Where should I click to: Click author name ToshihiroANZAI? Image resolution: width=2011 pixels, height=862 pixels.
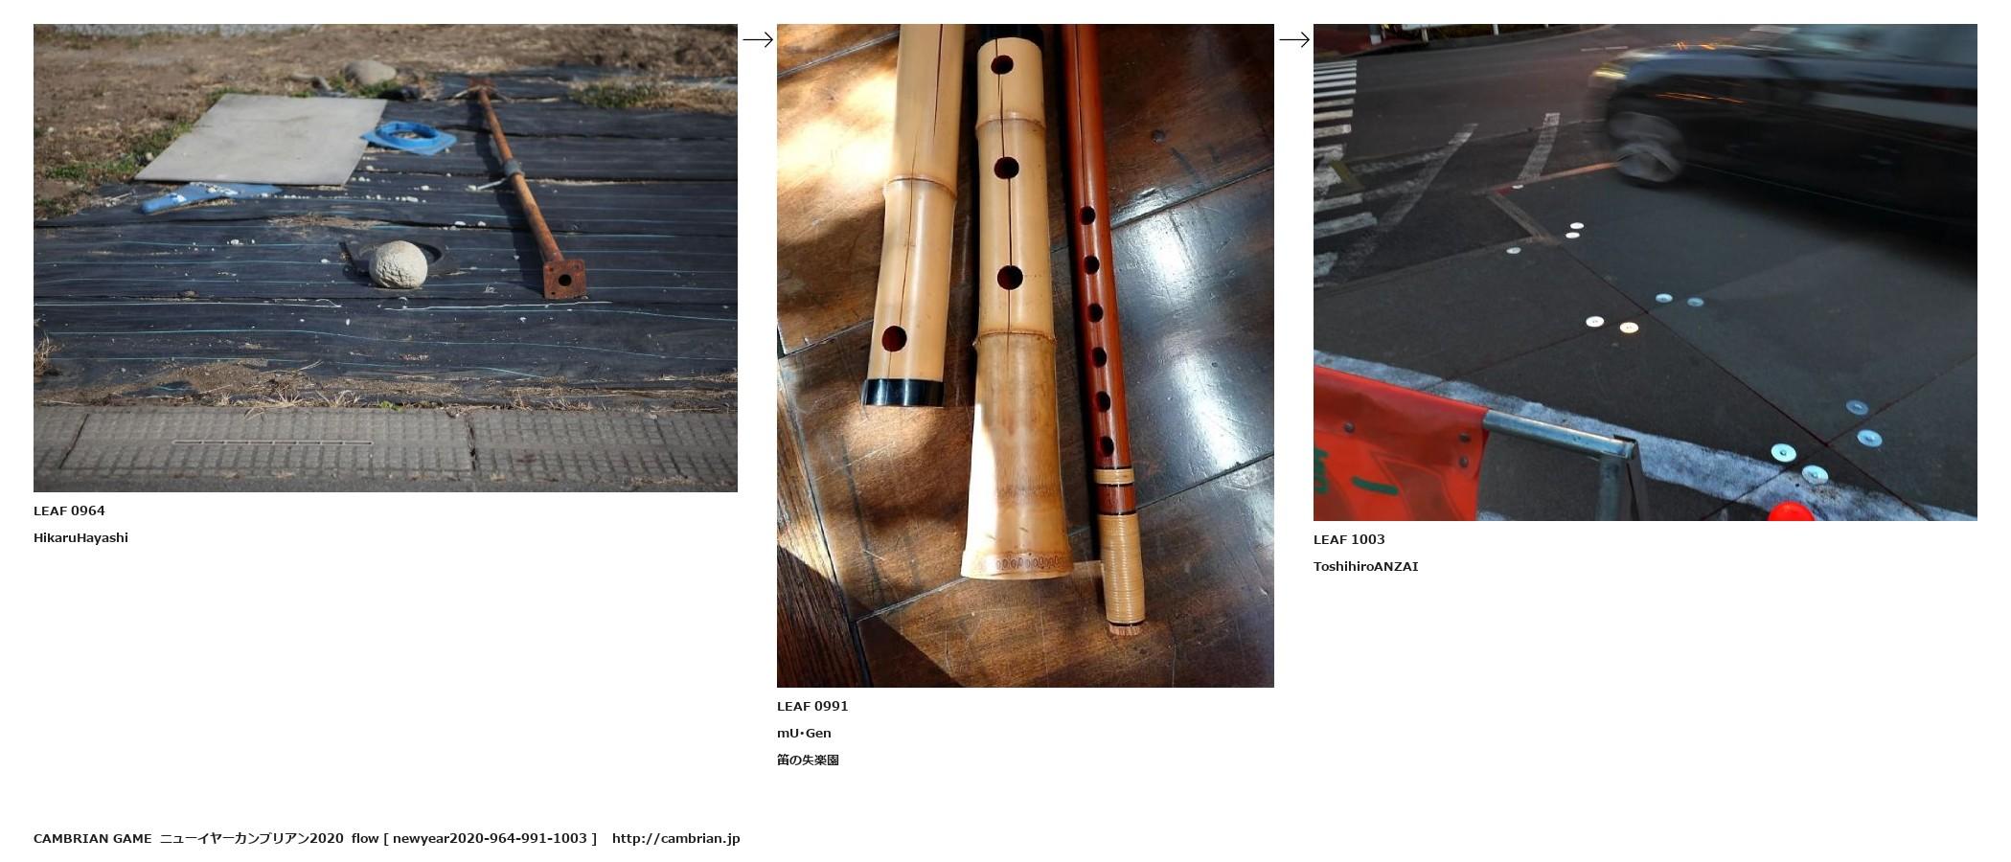pos(1365,566)
